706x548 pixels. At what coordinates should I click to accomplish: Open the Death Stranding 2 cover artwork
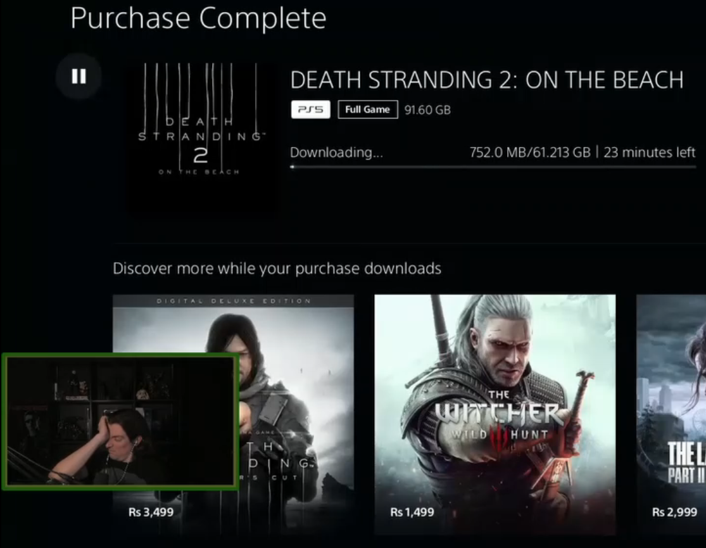pos(201,139)
